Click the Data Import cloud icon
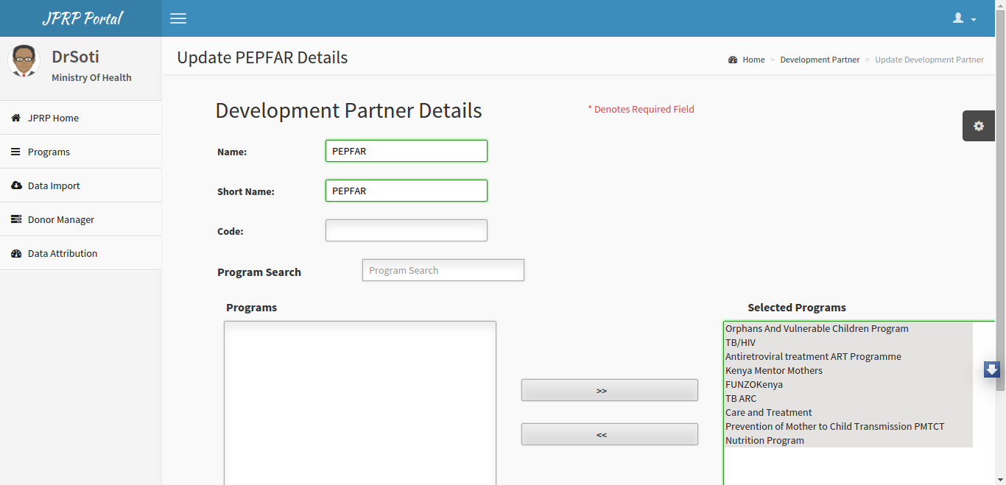Viewport: 1006px width, 485px height. point(16,185)
